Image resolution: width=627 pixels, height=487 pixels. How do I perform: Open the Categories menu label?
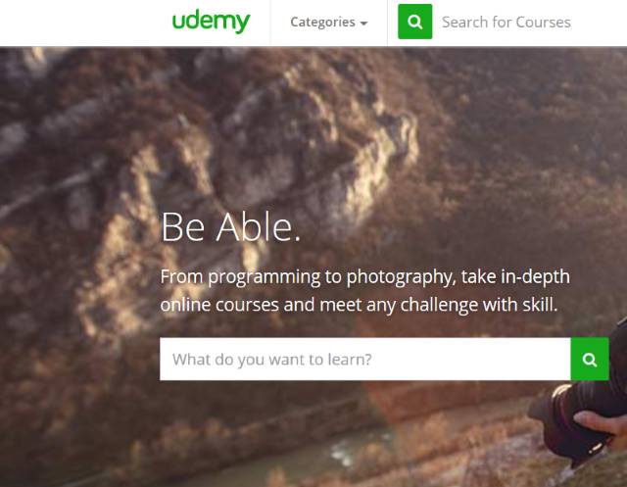pos(322,22)
